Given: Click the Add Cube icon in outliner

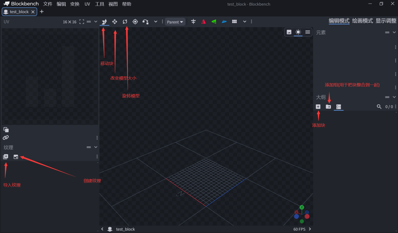Looking at the screenshot, I should point(318,107).
